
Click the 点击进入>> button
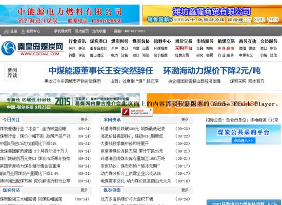click(x=244, y=140)
